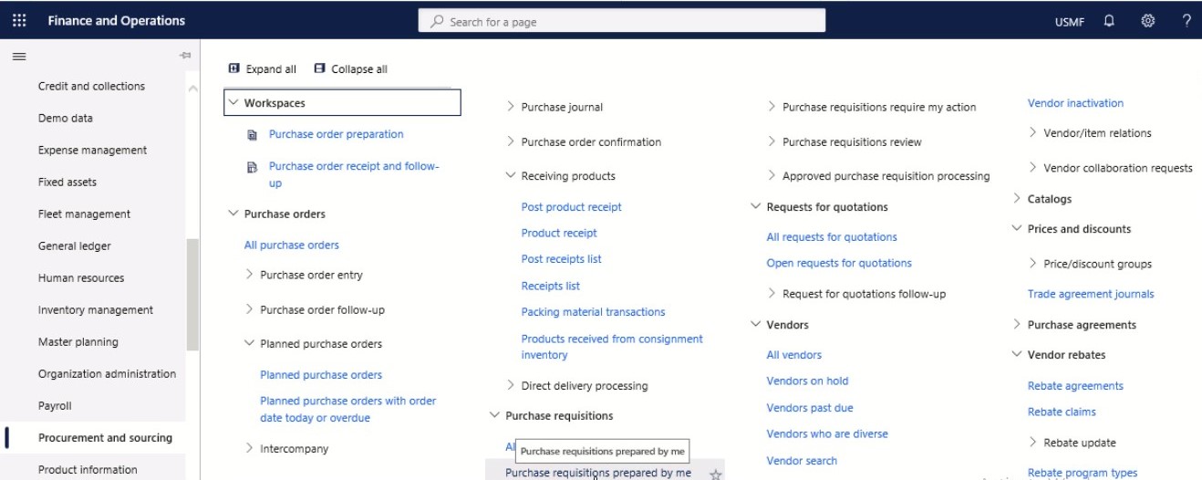
Task: Expand Direct delivery processing
Action: coord(511,385)
